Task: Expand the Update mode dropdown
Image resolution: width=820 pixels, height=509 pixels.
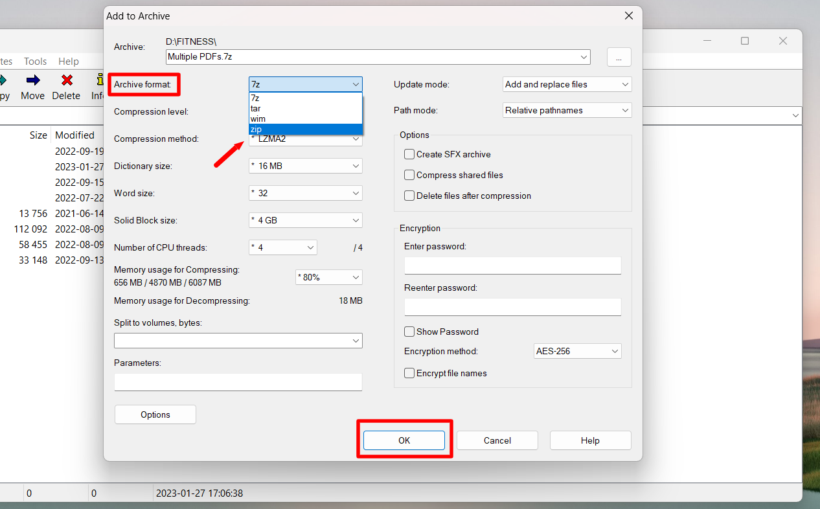Action: (x=567, y=84)
